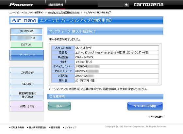
Task: Click the ダウンロード開始 button
Action: pyautogui.click(x=145, y=106)
